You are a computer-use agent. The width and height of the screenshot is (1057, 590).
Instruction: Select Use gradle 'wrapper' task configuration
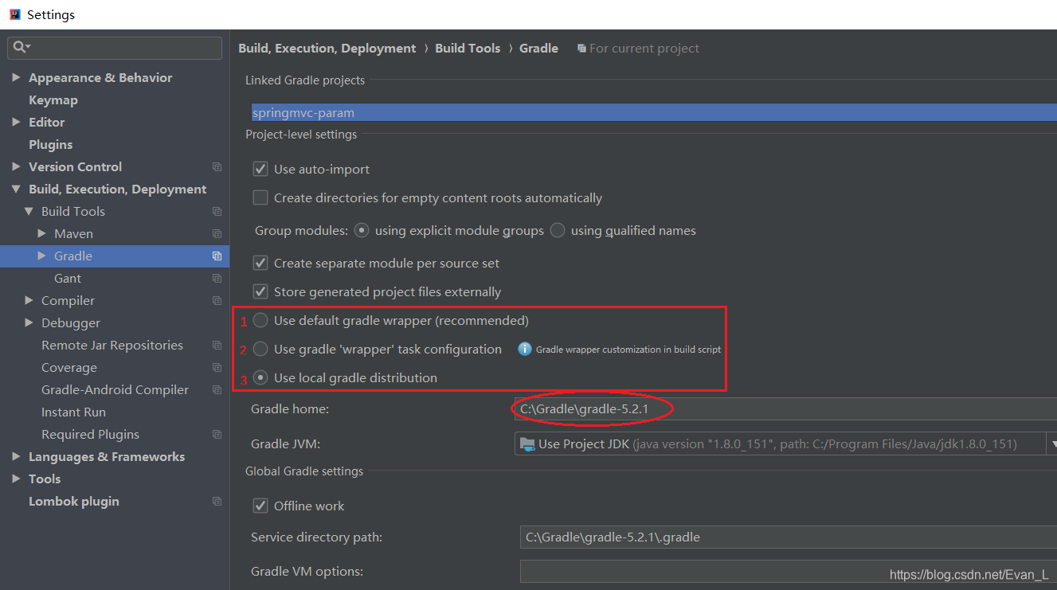pyautogui.click(x=260, y=349)
